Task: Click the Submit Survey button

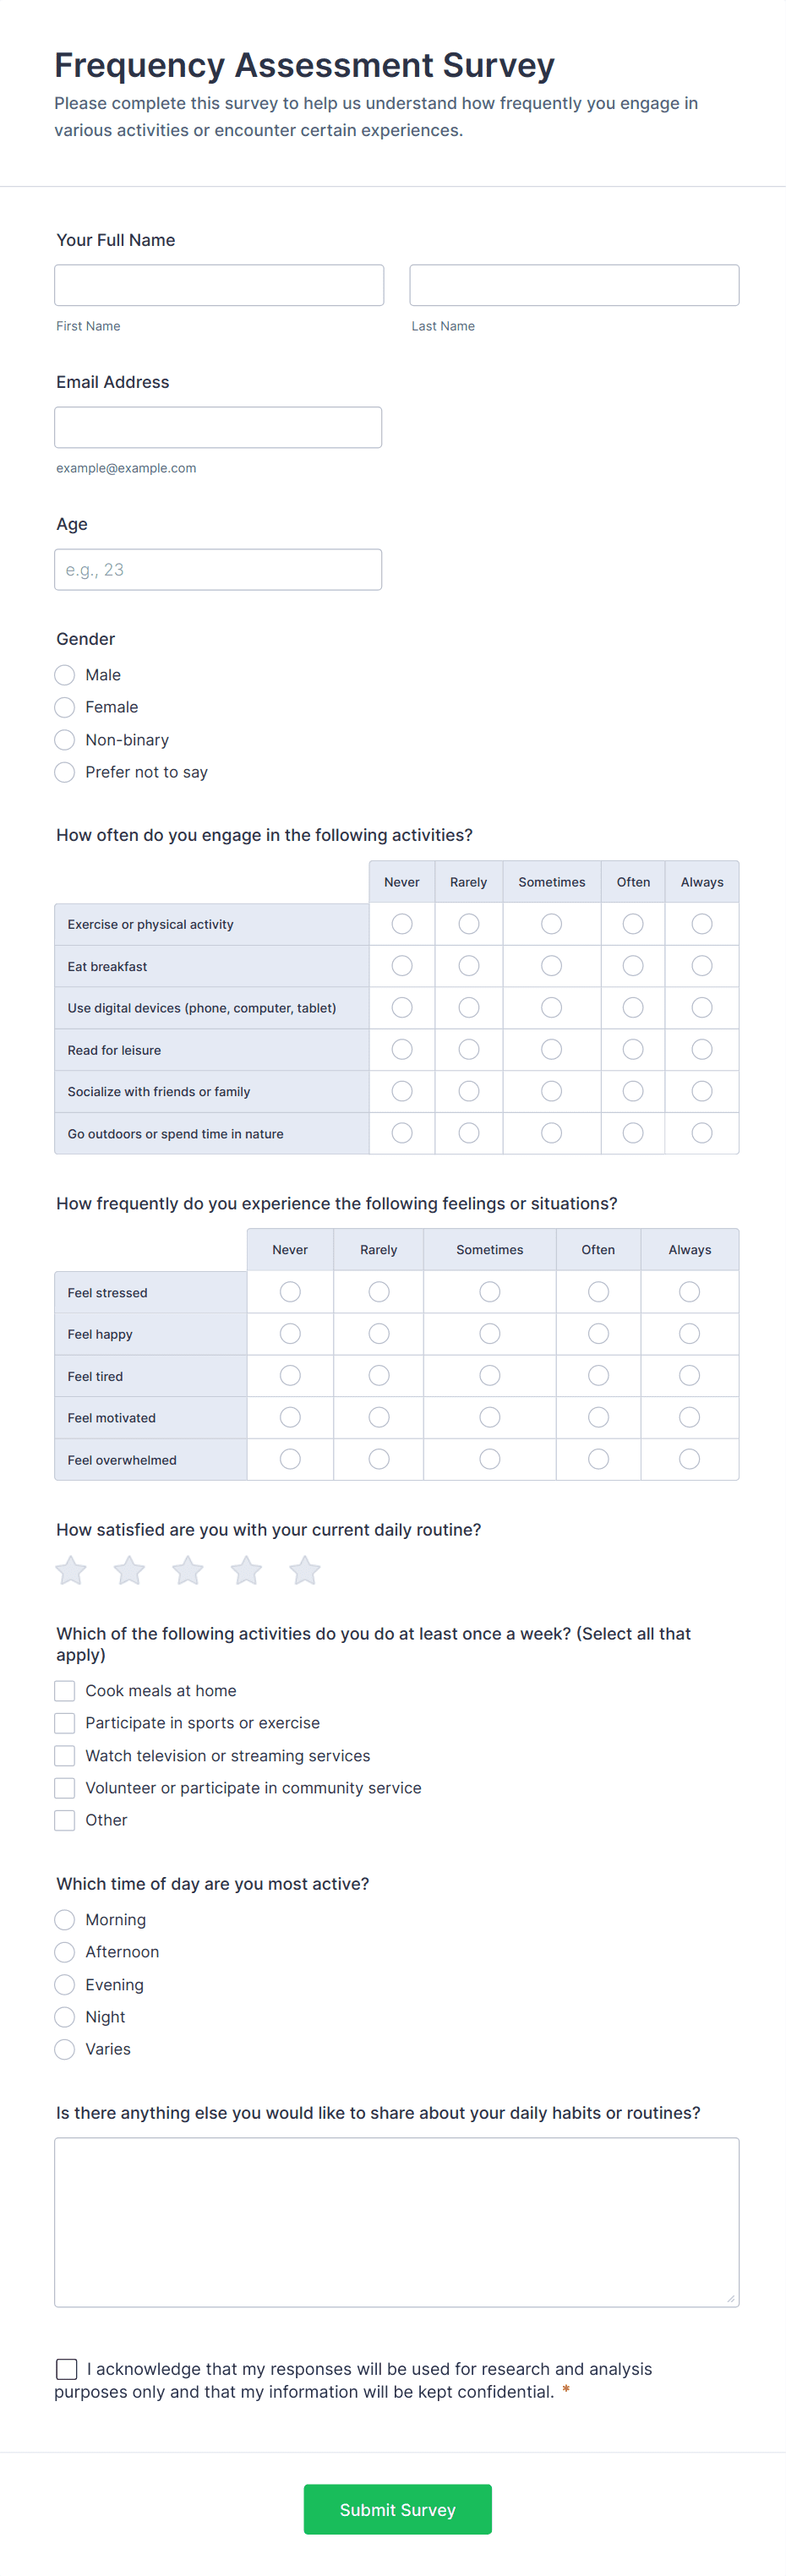Action: (x=397, y=2509)
